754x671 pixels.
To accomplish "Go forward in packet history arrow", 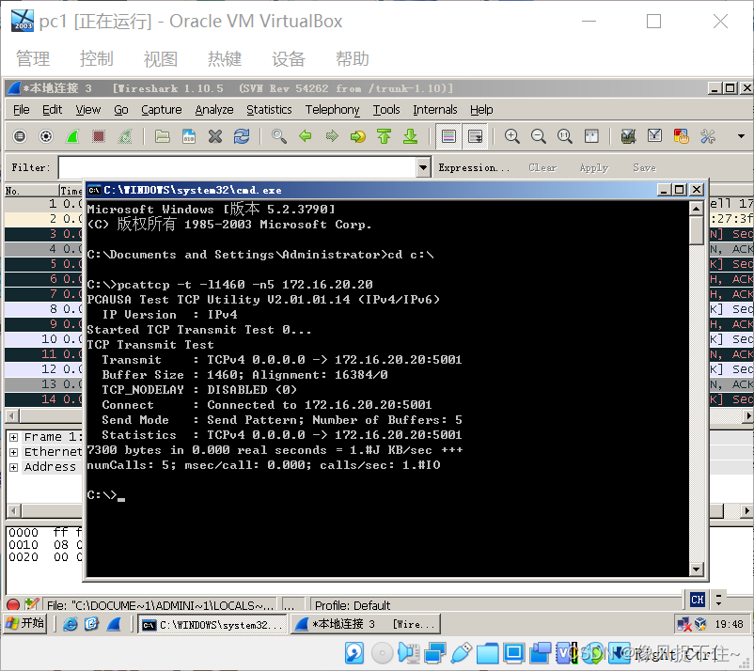I will tap(331, 136).
